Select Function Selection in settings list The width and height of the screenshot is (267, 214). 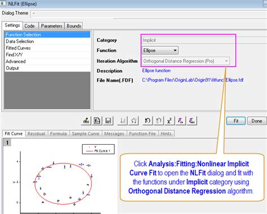click(47, 35)
